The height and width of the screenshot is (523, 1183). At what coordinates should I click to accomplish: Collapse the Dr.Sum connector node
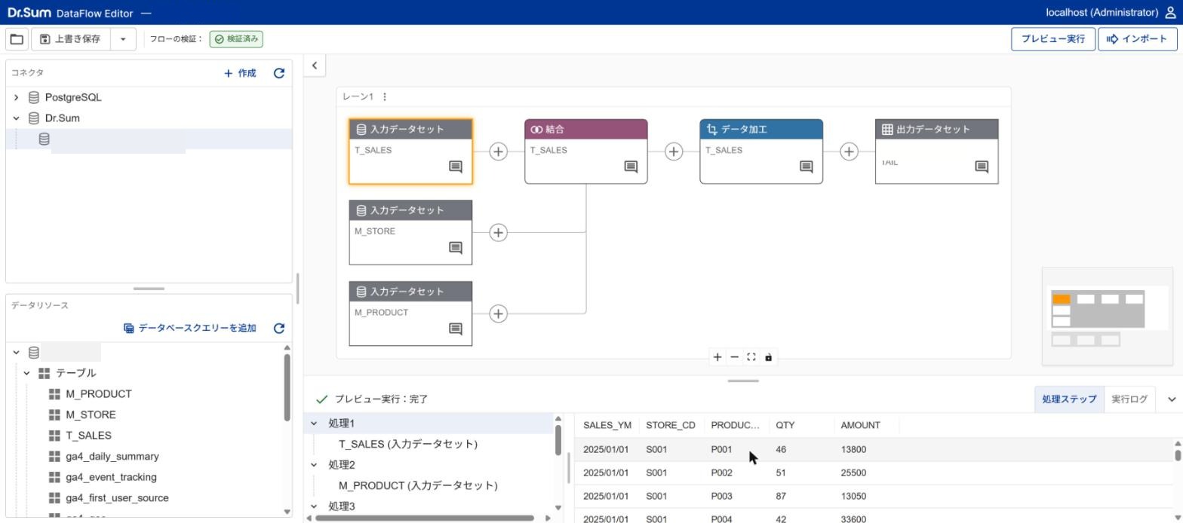tap(16, 118)
